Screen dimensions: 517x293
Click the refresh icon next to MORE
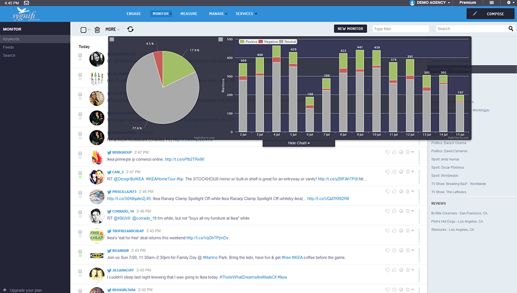130,29
